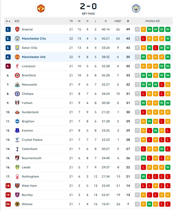176x211 pixels.
Task: Sort table by the # rank column
Action: click(x=8, y=21)
